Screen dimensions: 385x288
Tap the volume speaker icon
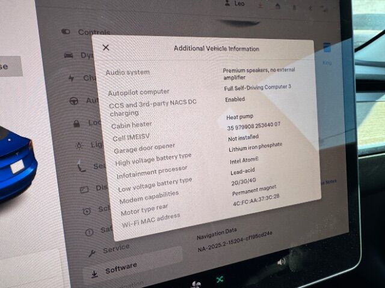tap(281, 262)
